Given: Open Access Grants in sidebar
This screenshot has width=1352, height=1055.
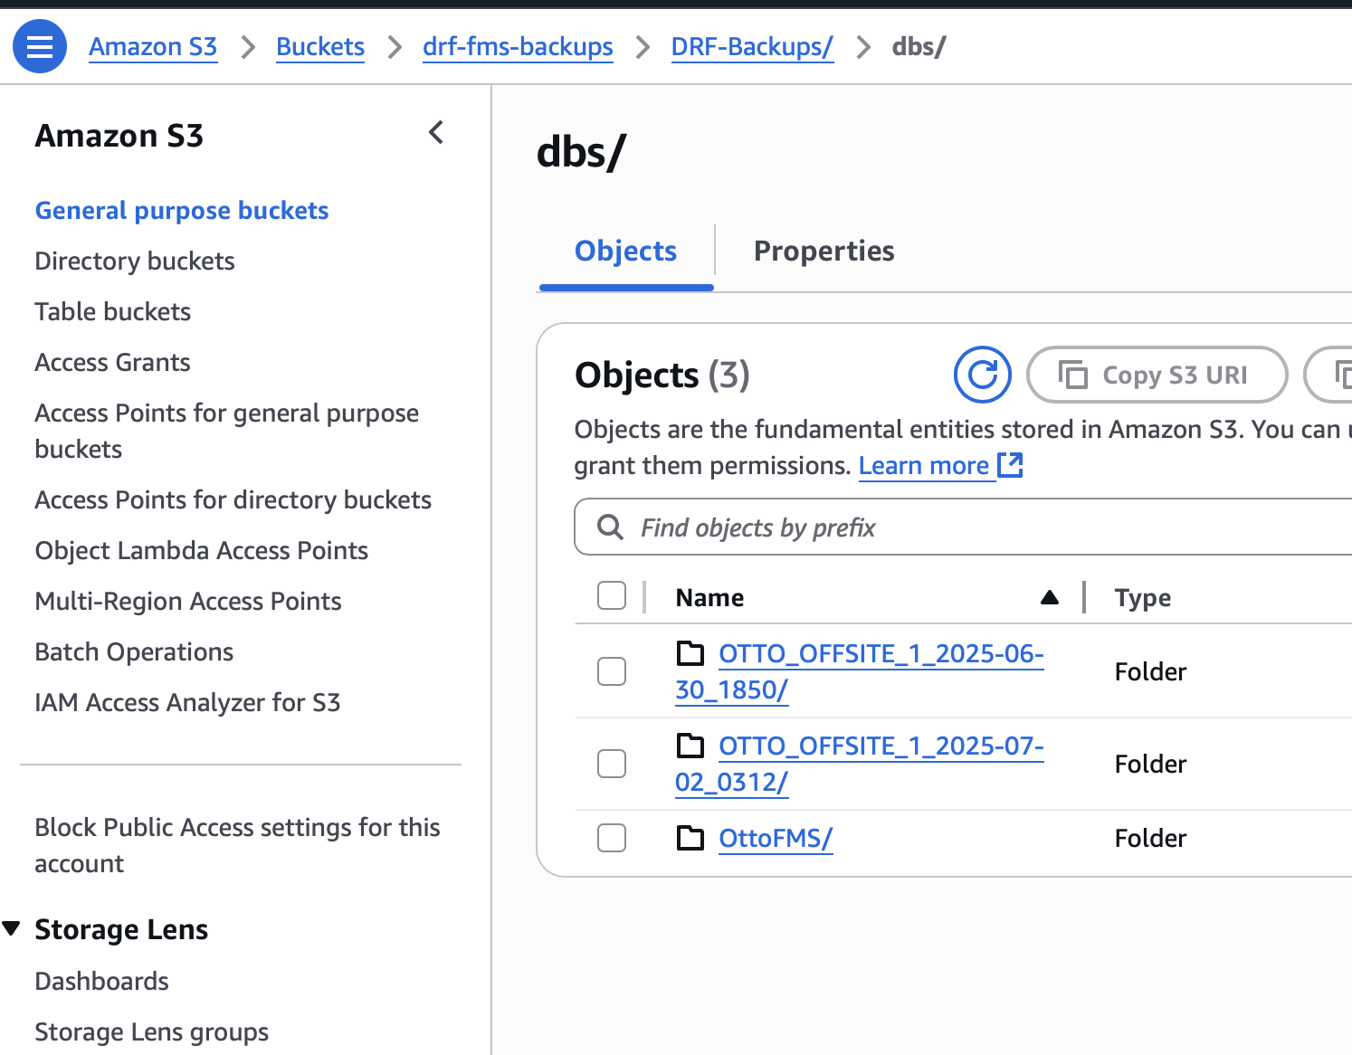Looking at the screenshot, I should (112, 363).
